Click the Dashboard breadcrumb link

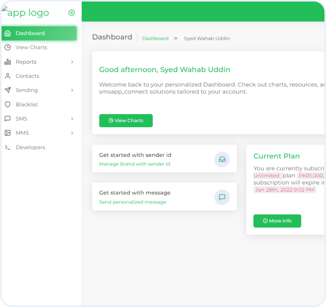[x=155, y=39]
